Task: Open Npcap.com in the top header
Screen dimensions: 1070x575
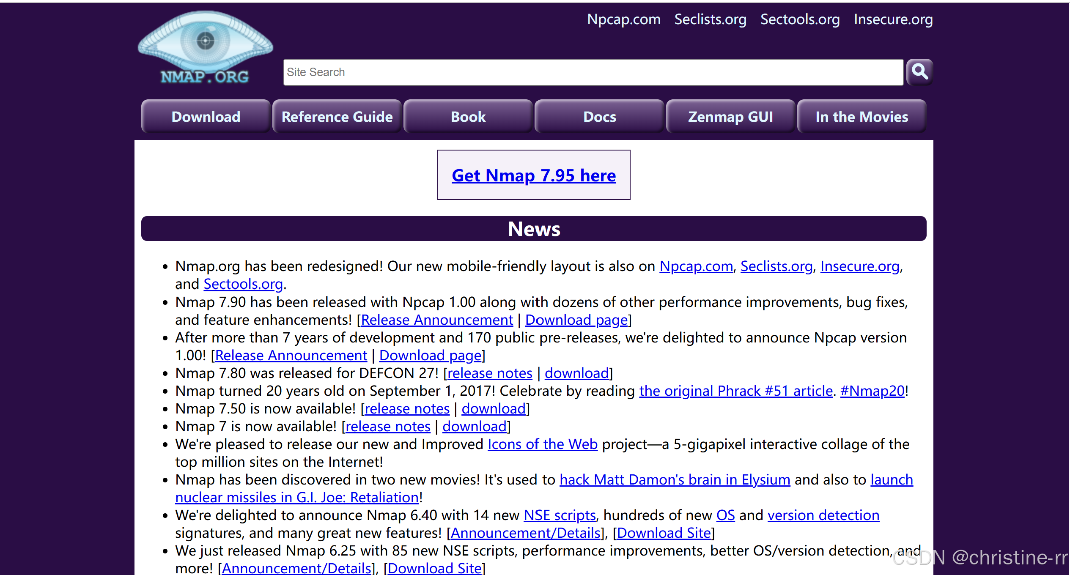Action: pos(624,19)
